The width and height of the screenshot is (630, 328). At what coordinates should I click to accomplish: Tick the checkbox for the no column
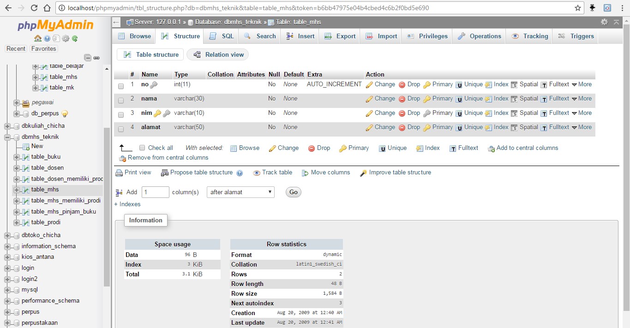click(x=121, y=86)
